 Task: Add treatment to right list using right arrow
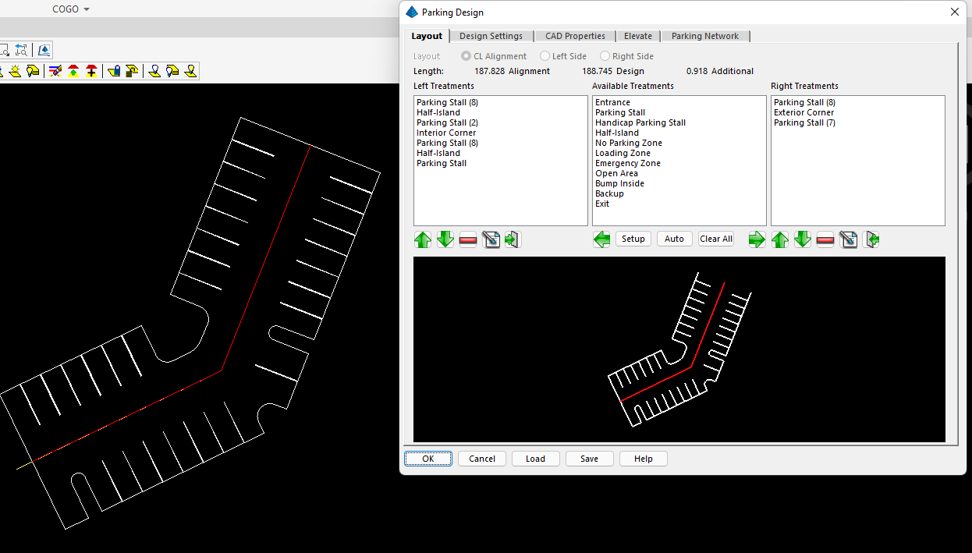pyautogui.click(x=757, y=239)
